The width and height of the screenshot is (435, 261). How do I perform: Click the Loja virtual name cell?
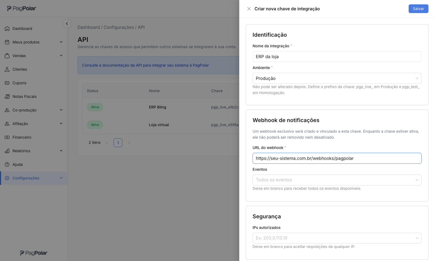pyautogui.click(x=159, y=125)
